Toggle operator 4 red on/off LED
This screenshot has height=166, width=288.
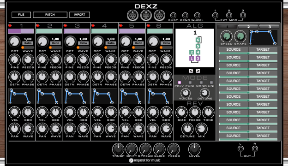point(93,26)
